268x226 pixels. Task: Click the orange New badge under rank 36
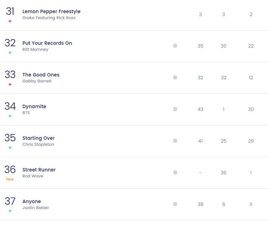click(x=10, y=179)
